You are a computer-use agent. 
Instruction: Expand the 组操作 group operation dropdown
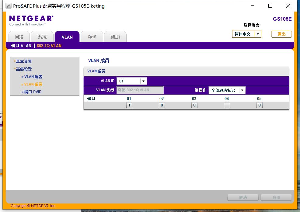[242, 90]
